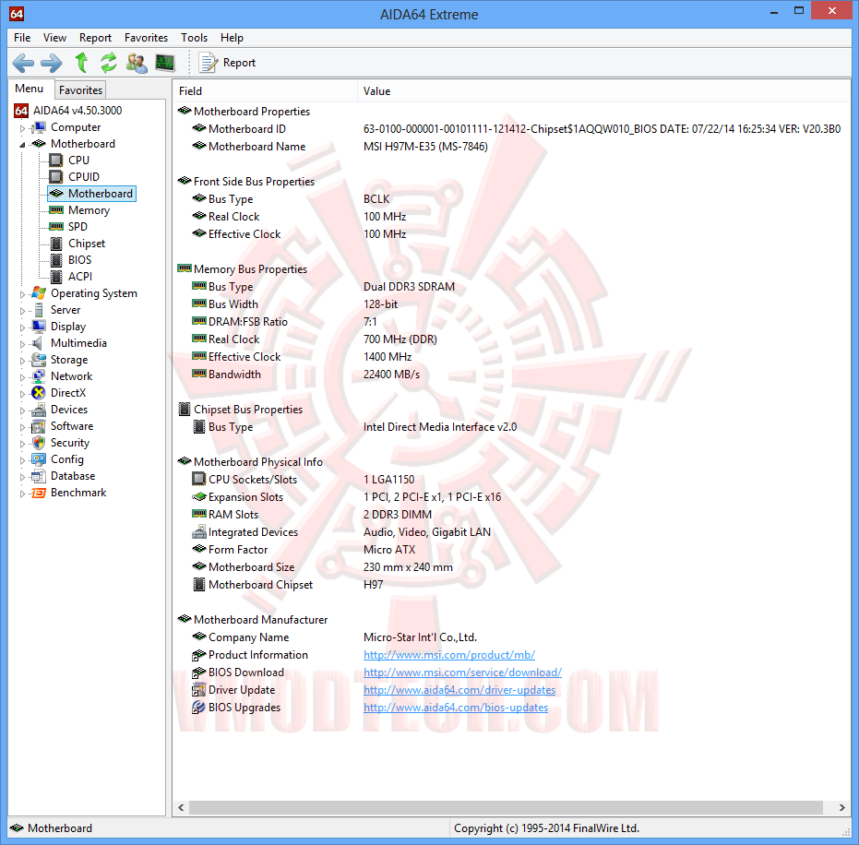Open the Report menu
Image resolution: width=859 pixels, height=845 pixels.
pos(95,38)
